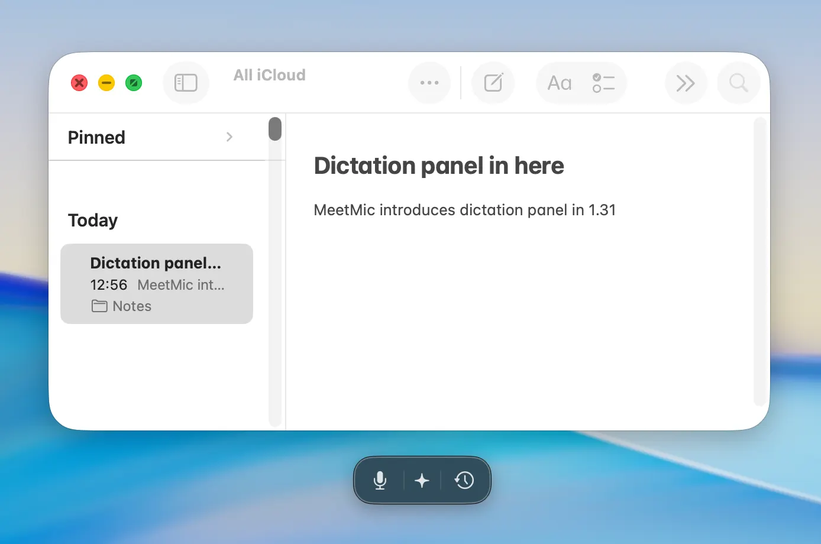The height and width of the screenshot is (544, 821).
Task: Click the note title "Dictation panel in here"
Action: click(x=439, y=166)
